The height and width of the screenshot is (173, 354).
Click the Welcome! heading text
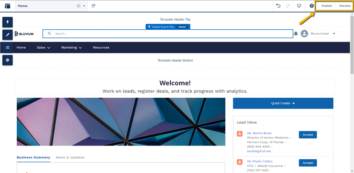click(175, 83)
